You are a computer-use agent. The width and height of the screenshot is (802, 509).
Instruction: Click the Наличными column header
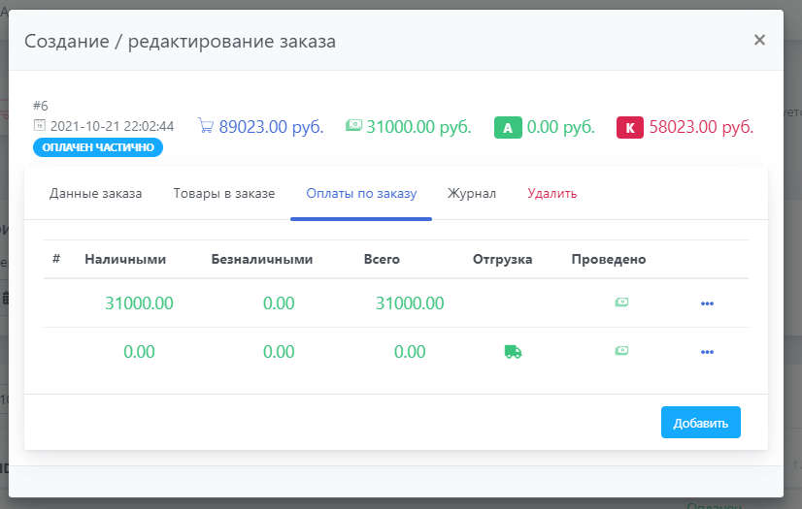(125, 259)
